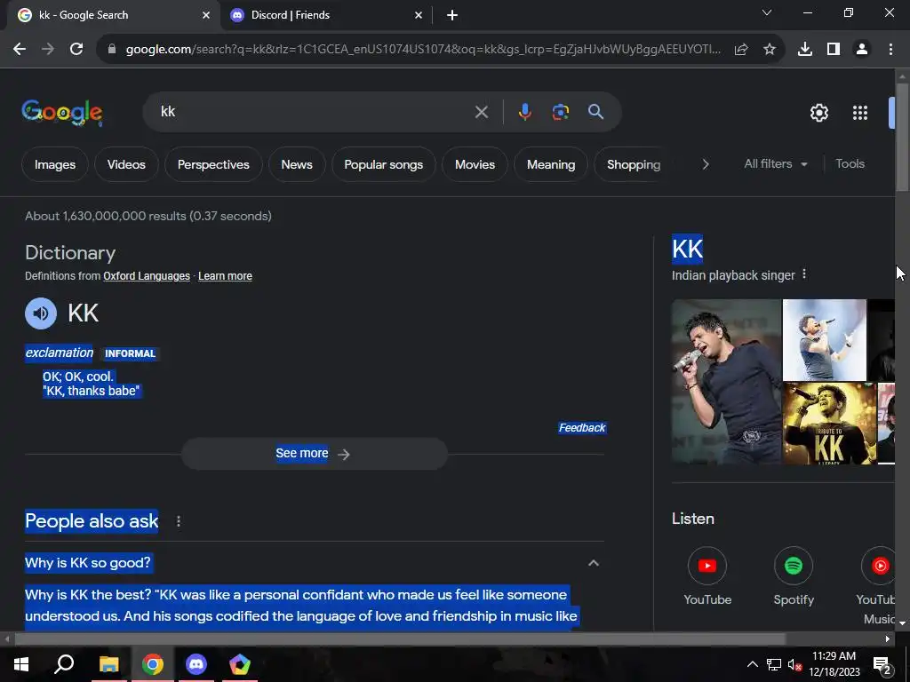This screenshot has width=910, height=682.
Task: Open the YouTube listen option
Action: [x=706, y=576]
